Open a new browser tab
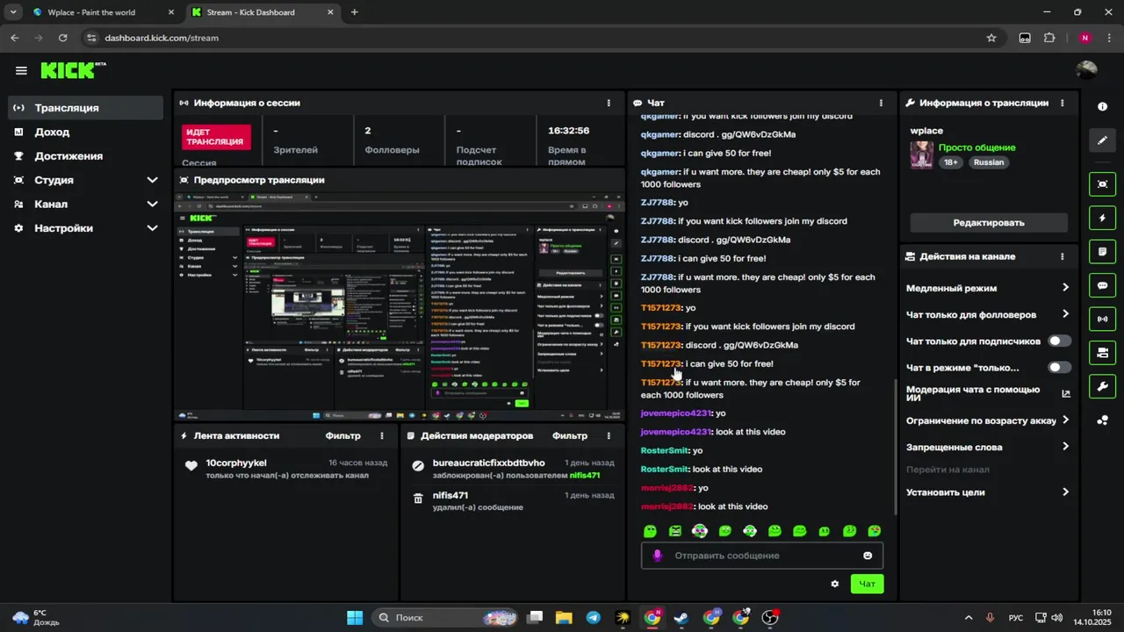Screen dimensions: 1124x632 [355, 12]
